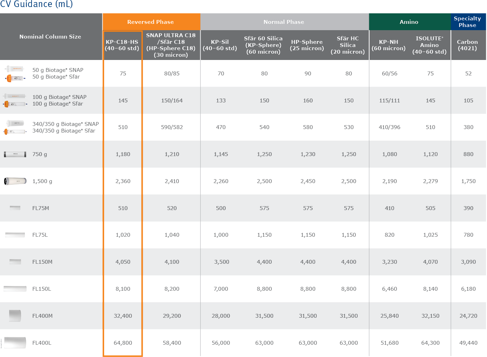Click the orange 50 g Biotage Sfär cartridge image
The width and height of the screenshot is (487, 357).
(x=15, y=78)
